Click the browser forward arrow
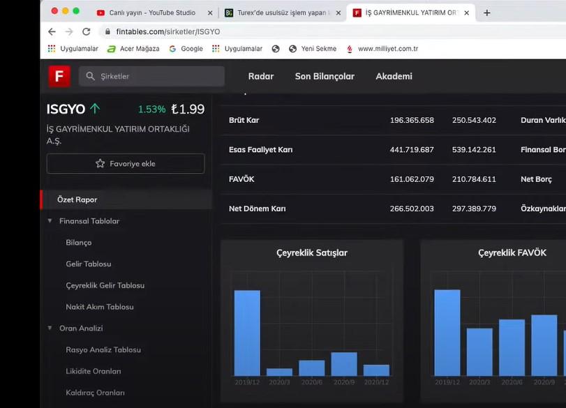Image resolution: width=566 pixels, height=408 pixels. pyautogui.click(x=69, y=32)
